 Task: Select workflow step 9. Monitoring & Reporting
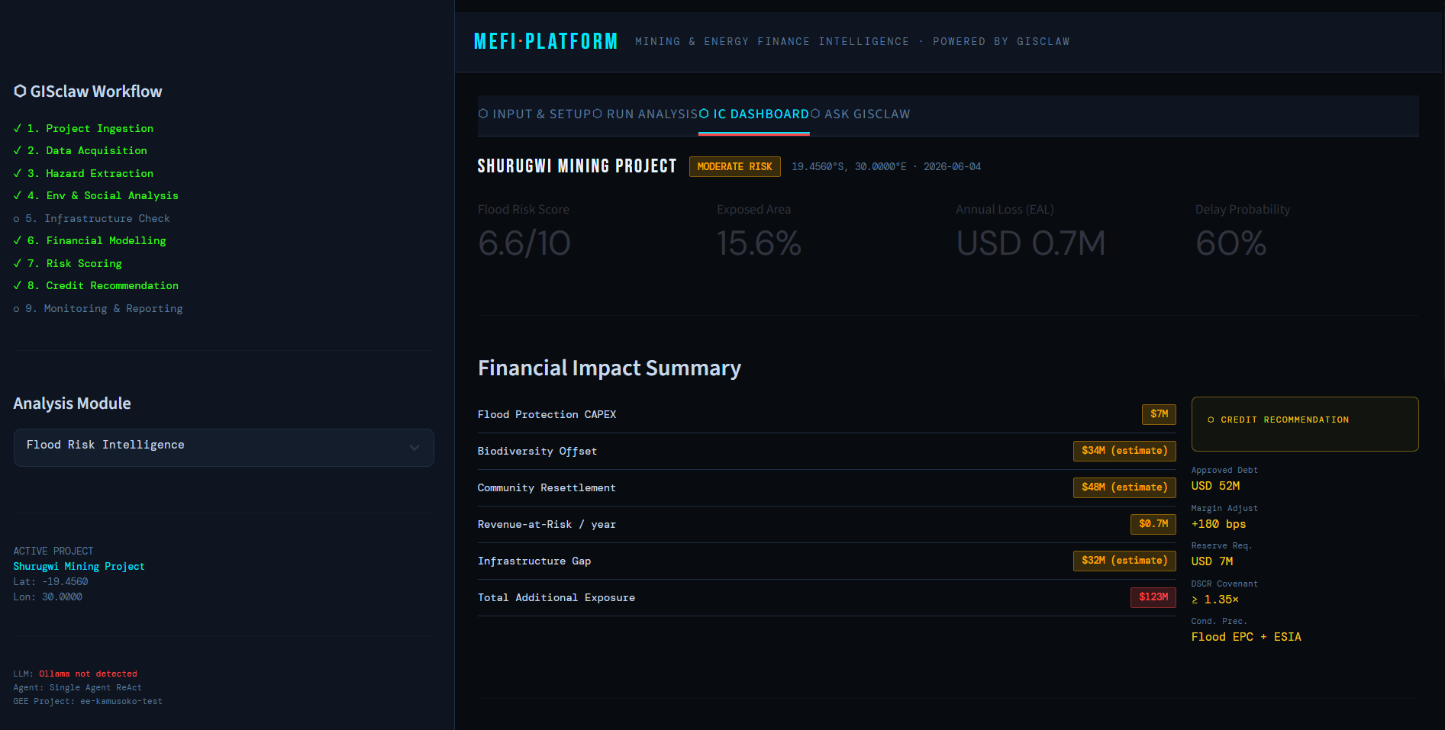[x=98, y=309]
